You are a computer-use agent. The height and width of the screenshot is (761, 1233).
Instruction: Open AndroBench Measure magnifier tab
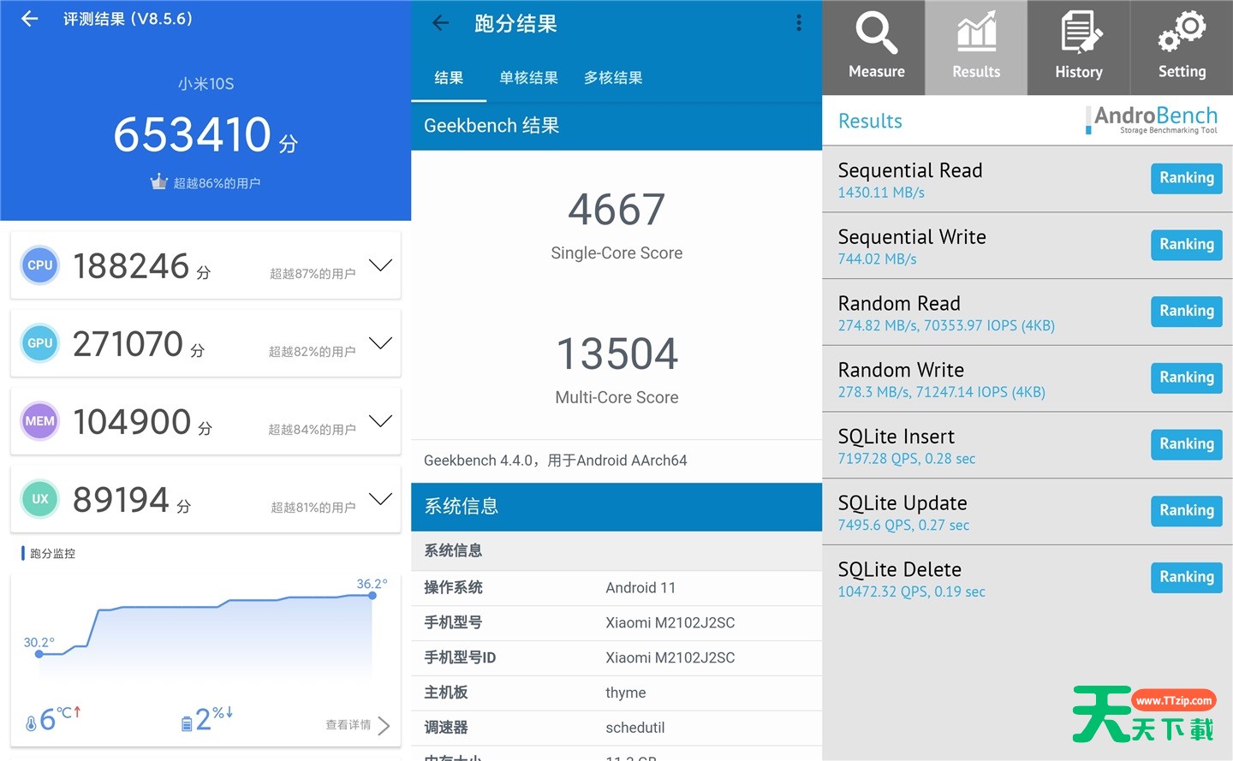click(874, 47)
